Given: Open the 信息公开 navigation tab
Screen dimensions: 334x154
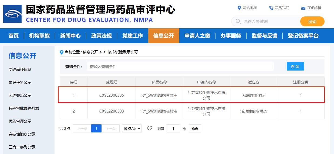Looking at the screenshot, I should pos(164,36).
